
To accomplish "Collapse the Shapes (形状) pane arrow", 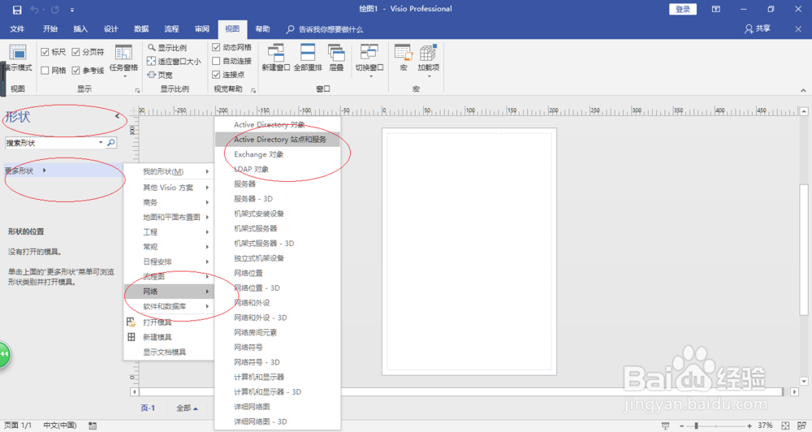I will pyautogui.click(x=117, y=116).
